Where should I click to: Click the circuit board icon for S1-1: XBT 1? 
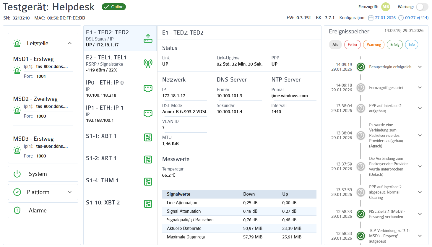coord(148,137)
